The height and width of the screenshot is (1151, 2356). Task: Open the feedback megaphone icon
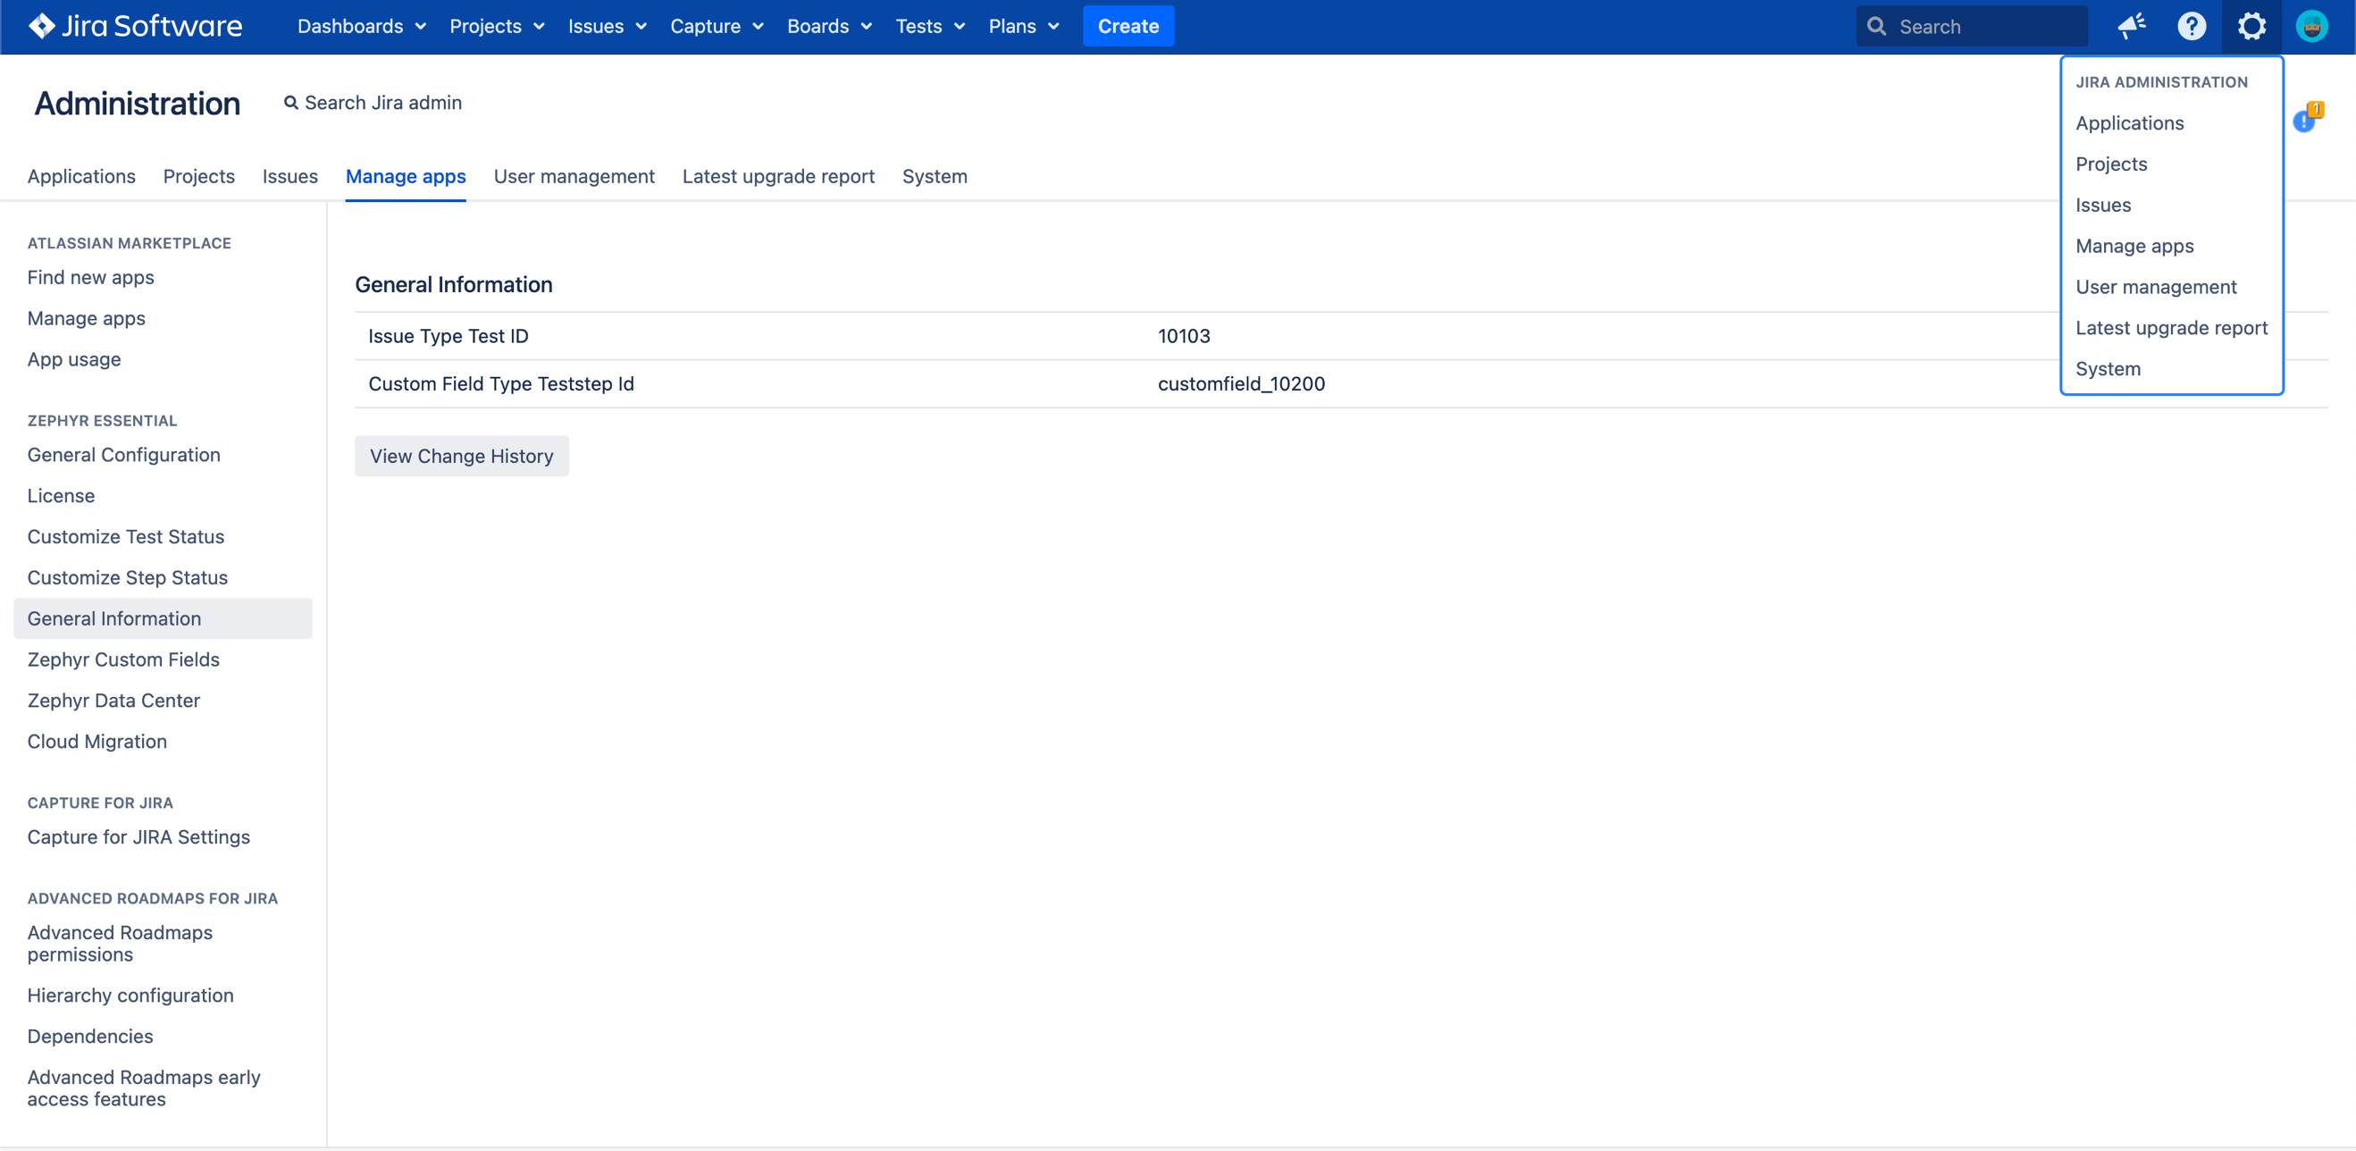click(2130, 27)
